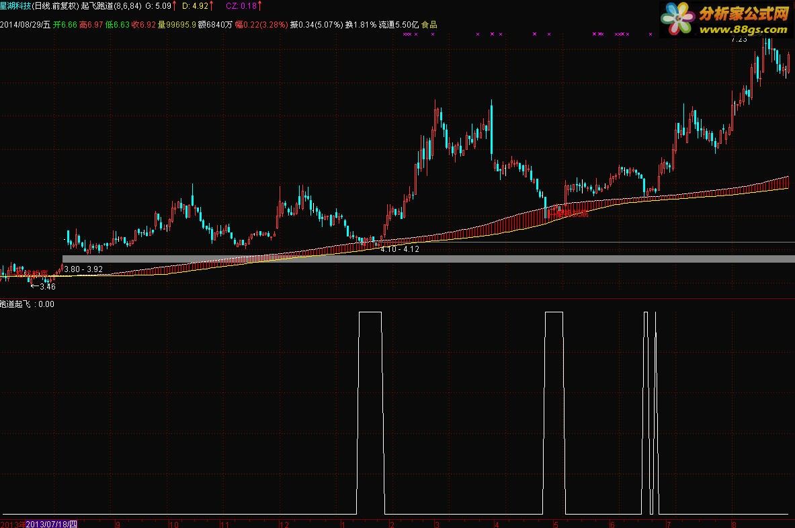The height and width of the screenshot is (528, 795).
Task: Click the float shares 流通5.50亿
Action: click(399, 24)
